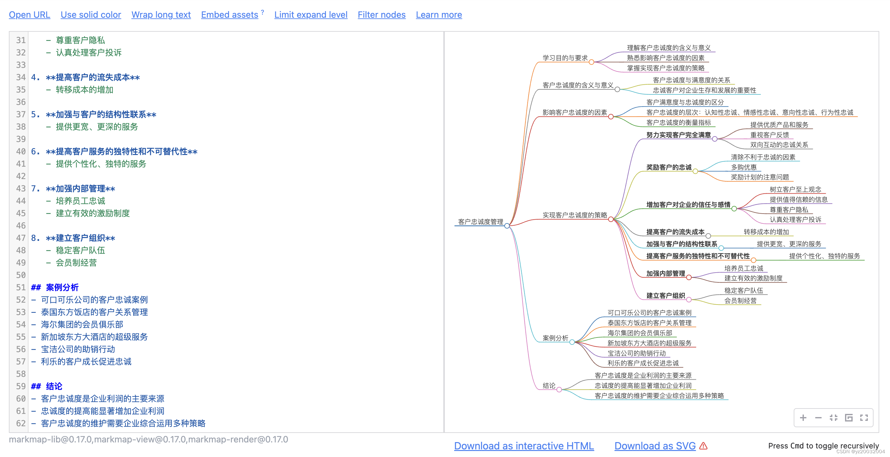This screenshot has width=890, height=457.
Task: Click the warning icon beside Download as SVG
Action: click(703, 446)
